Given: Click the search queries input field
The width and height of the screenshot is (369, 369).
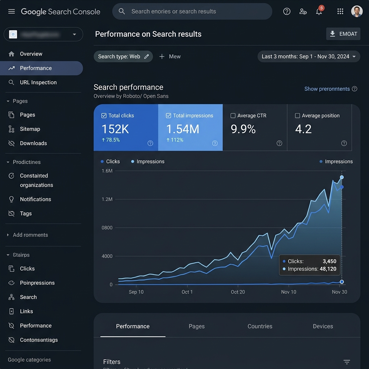Looking at the screenshot, I should point(192,11).
